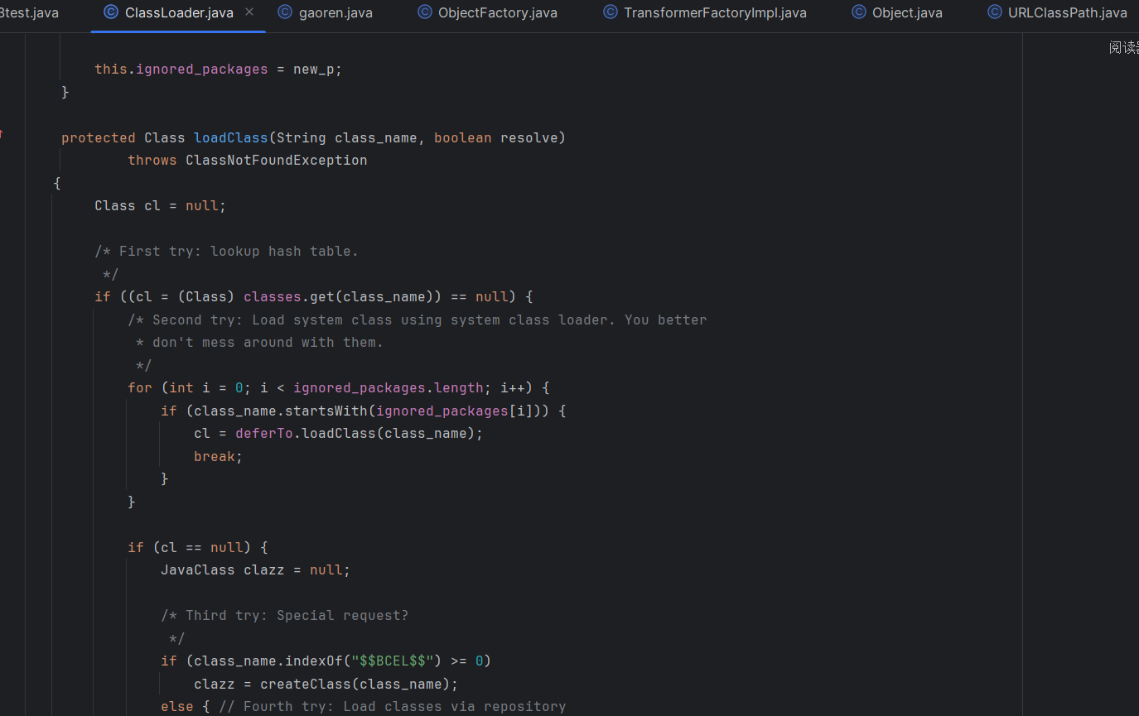The image size is (1139, 716).
Task: Click the 'protected' keyword
Action: pyautogui.click(x=99, y=137)
